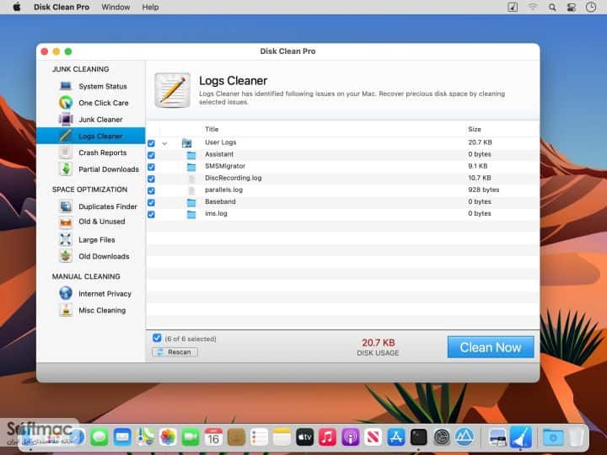The image size is (607, 455).
Task: Uncheck the SMSMigrator checkbox
Action: point(152,167)
